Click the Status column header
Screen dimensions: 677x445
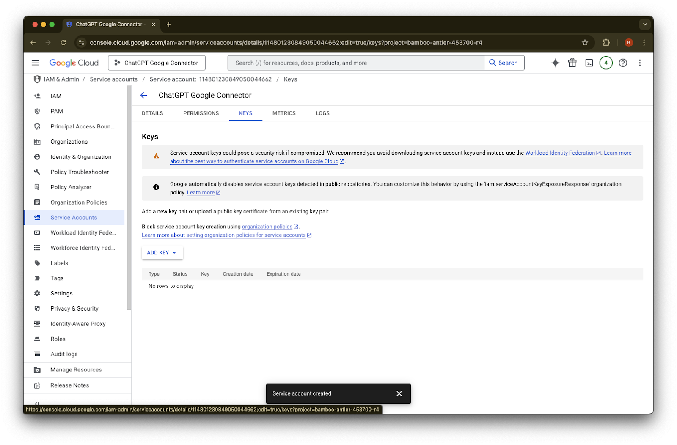pos(180,274)
